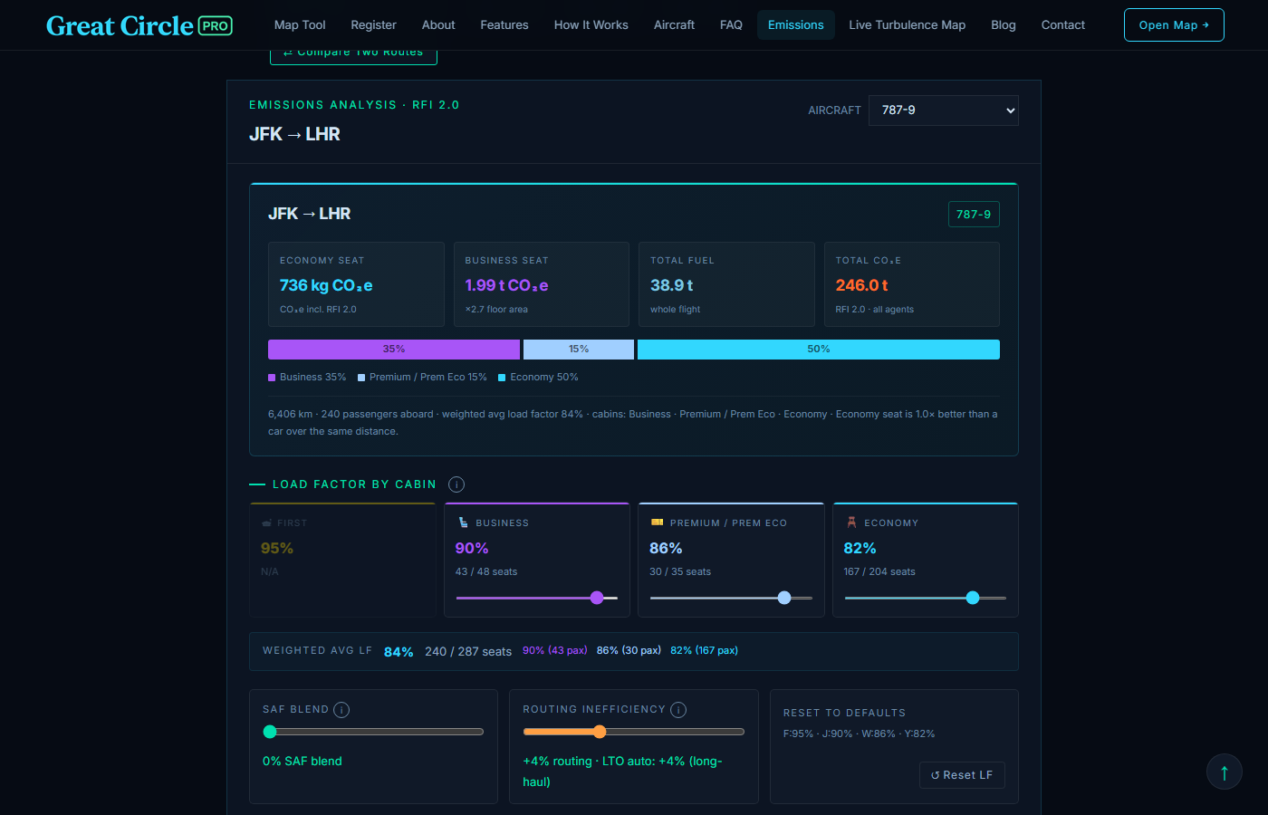This screenshot has height=815, width=1268.
Task: Click the Economy cabin seat icon
Action: 851,523
